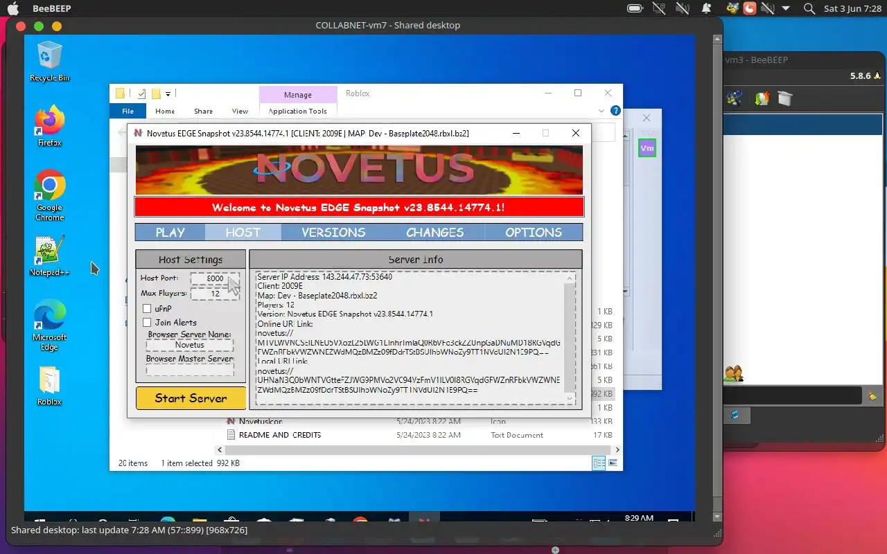Switch to the PLAY tab in Novetus

170,232
